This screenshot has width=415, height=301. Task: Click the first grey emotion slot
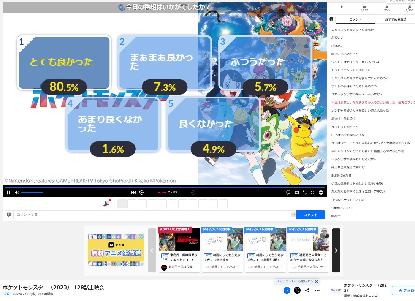[122, 204]
